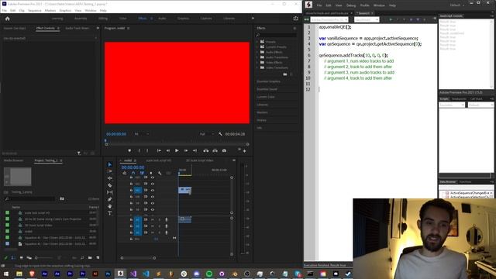Expand Video Effects folder
496x279 pixels.
pyautogui.click(x=257, y=62)
